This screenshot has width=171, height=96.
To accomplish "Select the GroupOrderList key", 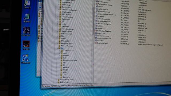I will [67, 34].
